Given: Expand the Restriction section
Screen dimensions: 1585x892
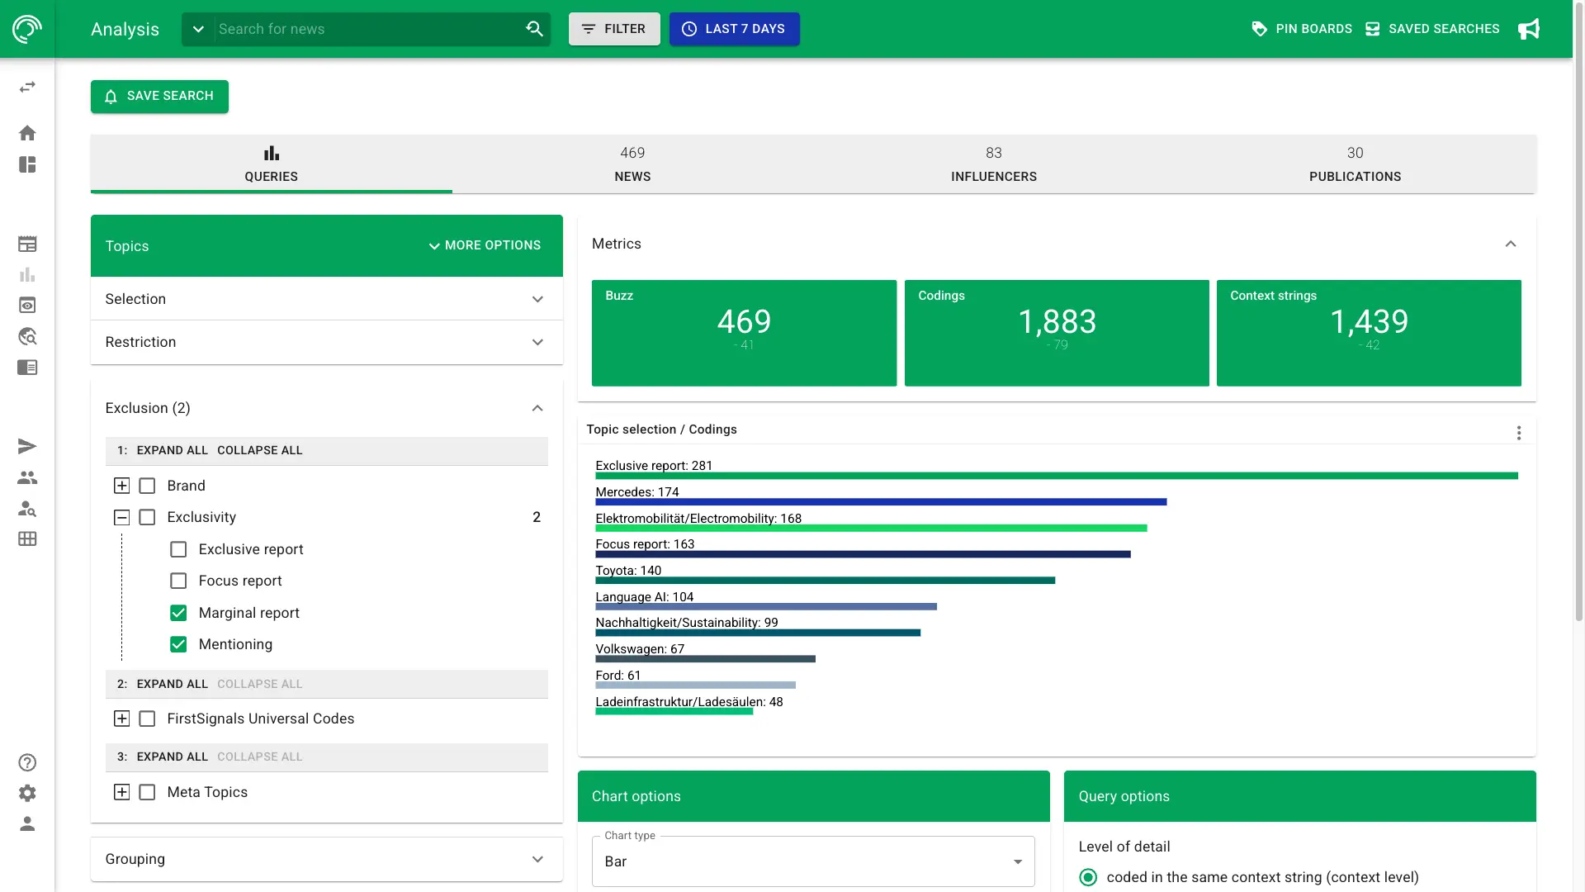Looking at the screenshot, I should tap(327, 342).
